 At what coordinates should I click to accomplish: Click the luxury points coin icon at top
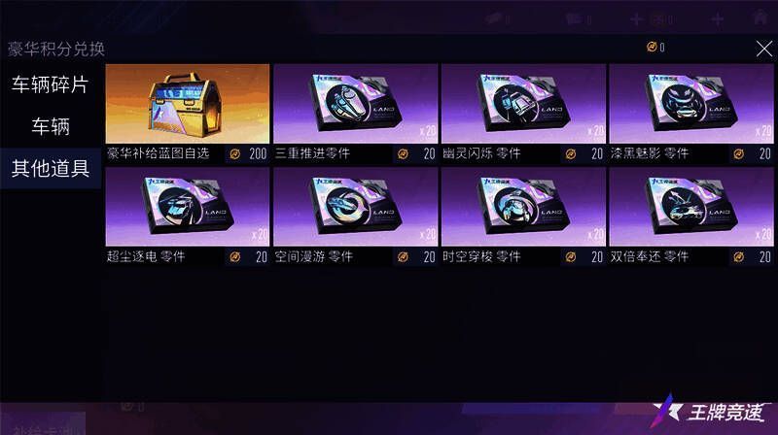point(652,47)
